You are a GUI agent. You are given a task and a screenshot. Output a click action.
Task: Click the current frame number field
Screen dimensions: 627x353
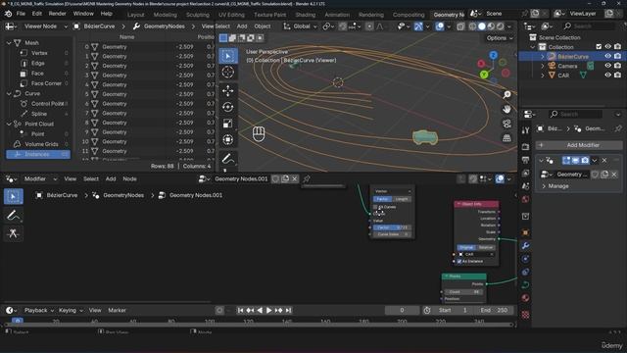coord(403,310)
